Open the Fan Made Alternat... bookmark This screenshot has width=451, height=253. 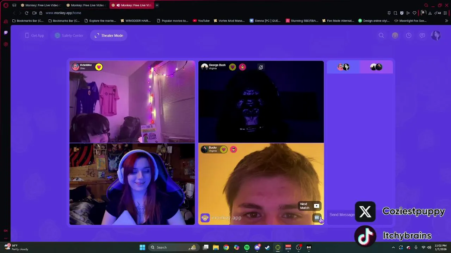(x=338, y=21)
